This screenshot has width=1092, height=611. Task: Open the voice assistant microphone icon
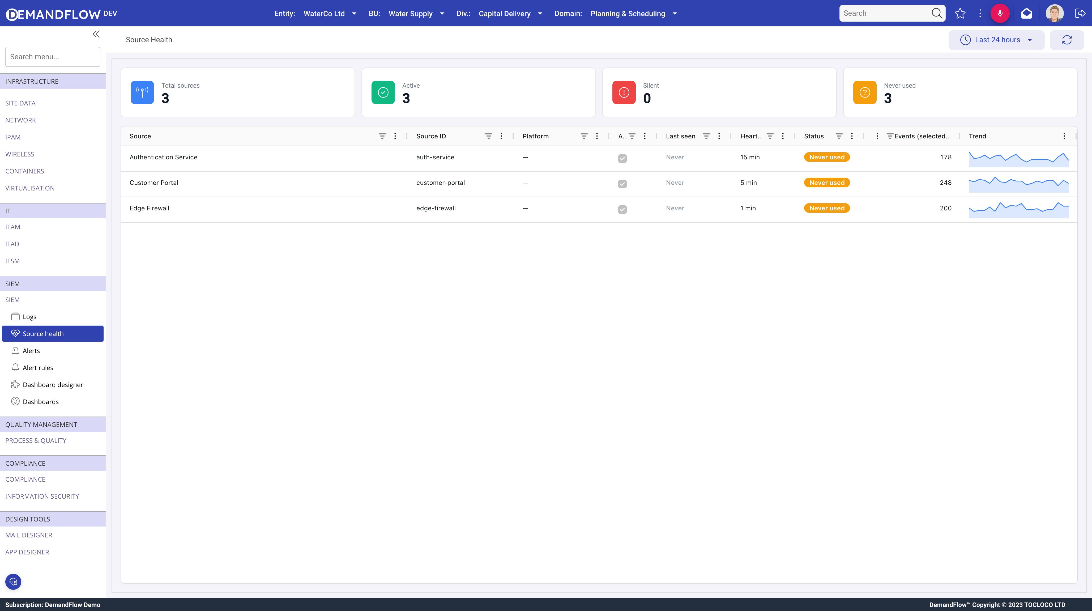[1000, 13]
